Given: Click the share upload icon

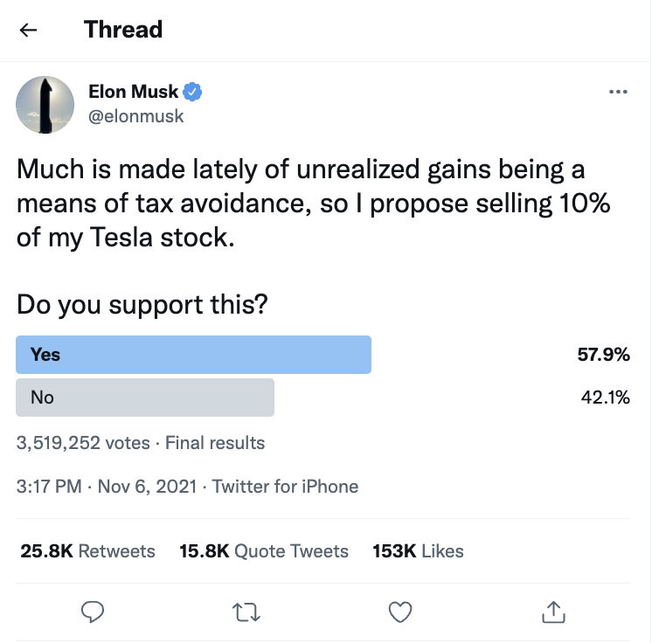Looking at the screenshot, I should coord(553,612).
